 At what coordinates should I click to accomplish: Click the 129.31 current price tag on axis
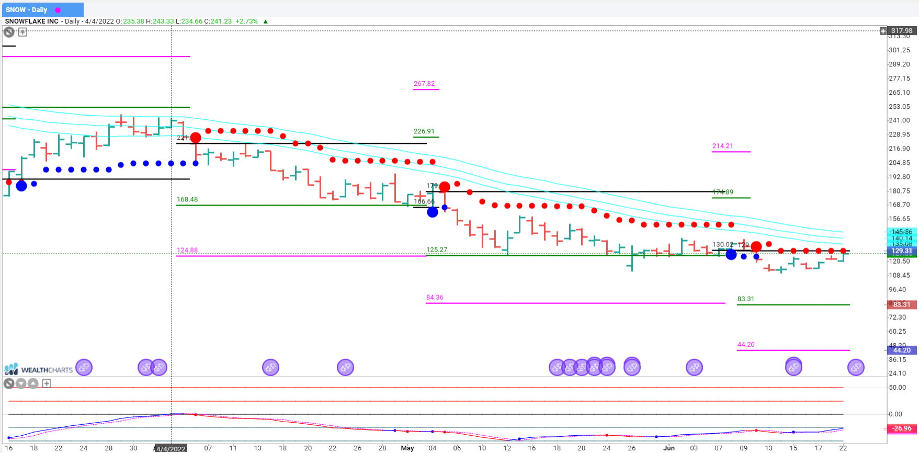[x=902, y=251]
